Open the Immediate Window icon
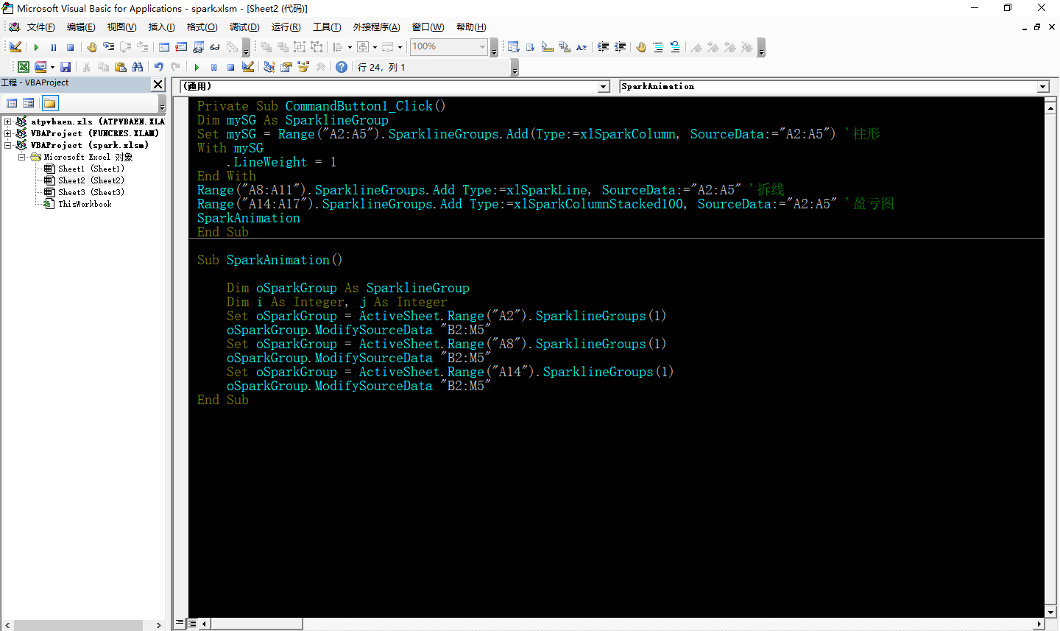The height and width of the screenshot is (631, 1060). coord(181,46)
